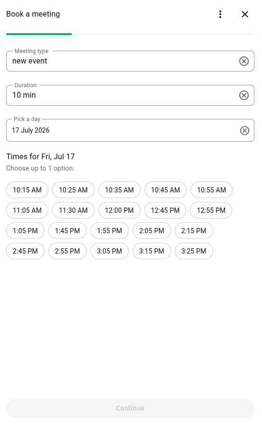The image size is (262, 427).
Task: Open the Pick a day date field
Action: 130,130
